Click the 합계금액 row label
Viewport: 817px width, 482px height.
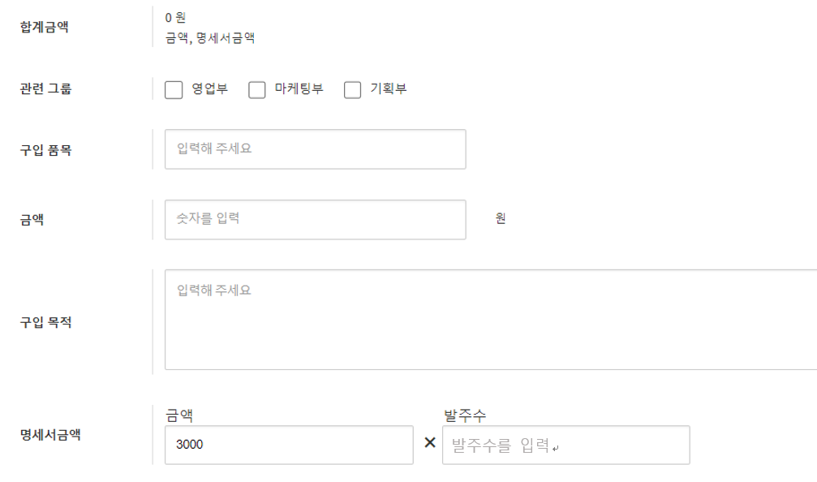tap(45, 27)
